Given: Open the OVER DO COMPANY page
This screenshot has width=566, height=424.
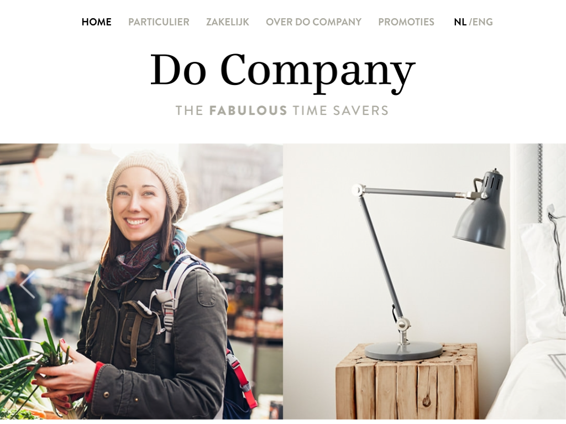Looking at the screenshot, I should click(314, 22).
